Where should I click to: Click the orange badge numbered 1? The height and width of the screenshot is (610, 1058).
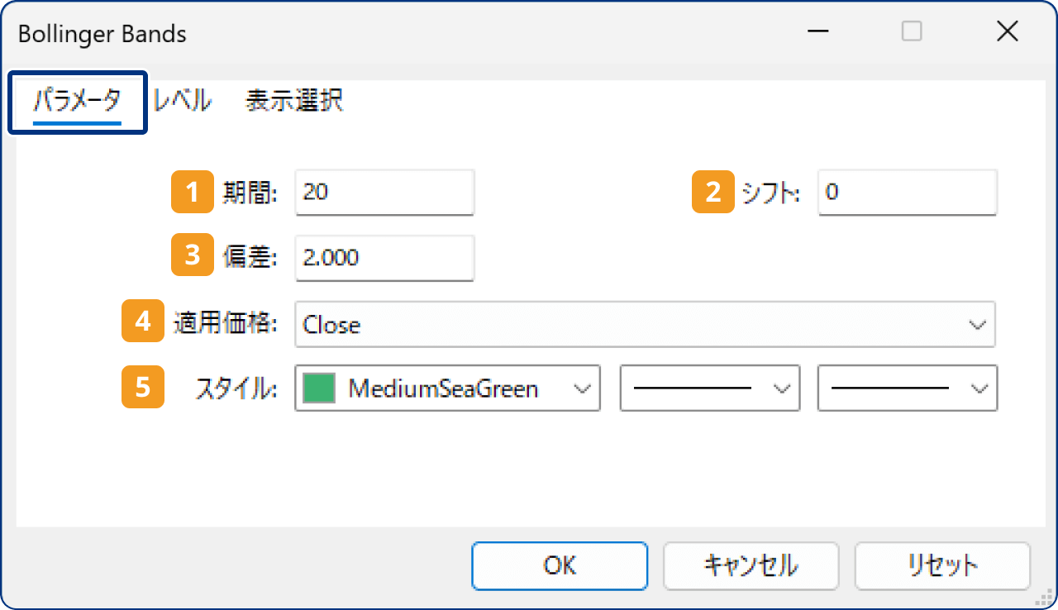point(192,192)
